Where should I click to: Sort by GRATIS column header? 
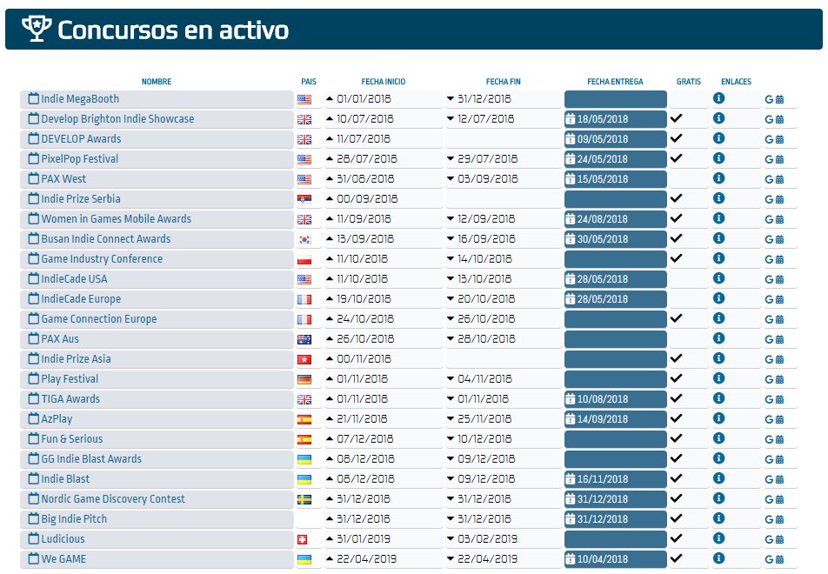pyautogui.click(x=689, y=82)
